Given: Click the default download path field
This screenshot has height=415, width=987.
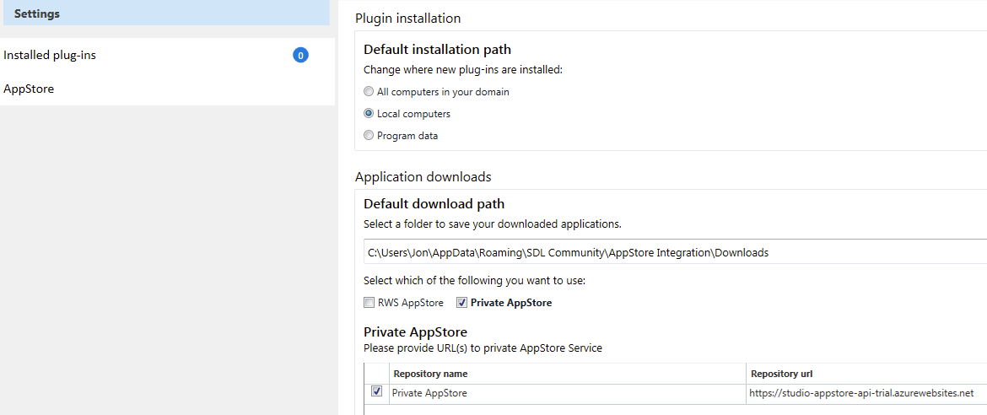Looking at the screenshot, I should [x=675, y=252].
